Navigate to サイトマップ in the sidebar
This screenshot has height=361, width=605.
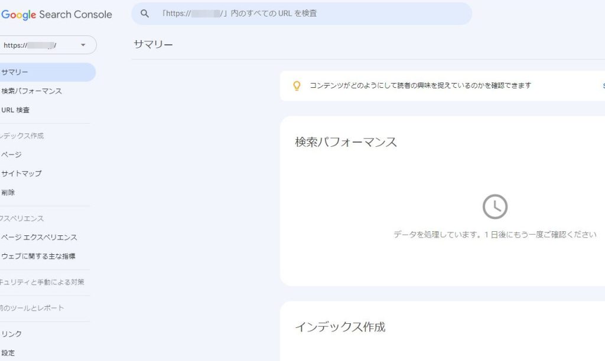(x=22, y=173)
